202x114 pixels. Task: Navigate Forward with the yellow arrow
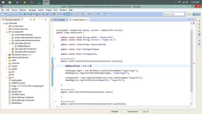click(101, 14)
